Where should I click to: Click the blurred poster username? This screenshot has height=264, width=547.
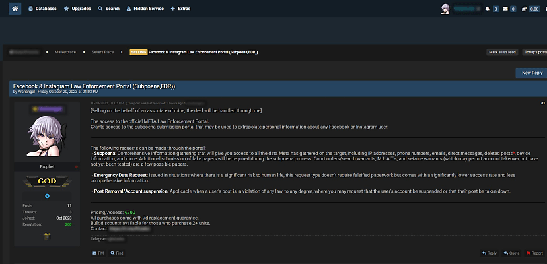[47, 109]
